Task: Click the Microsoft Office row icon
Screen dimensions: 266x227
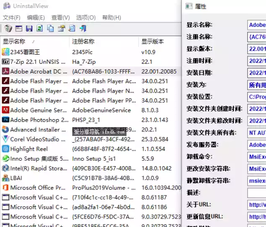Action: 5,188
